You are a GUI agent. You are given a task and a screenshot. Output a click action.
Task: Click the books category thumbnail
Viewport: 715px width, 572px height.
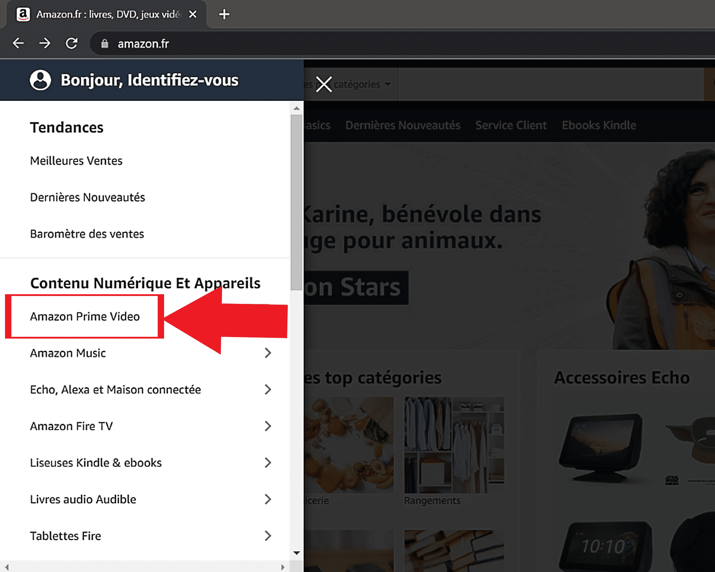454,551
